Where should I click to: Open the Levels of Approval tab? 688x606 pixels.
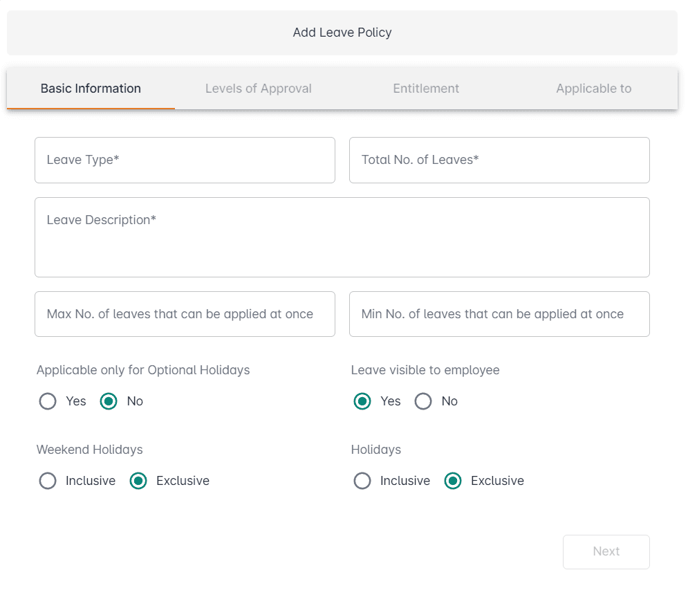click(x=258, y=89)
